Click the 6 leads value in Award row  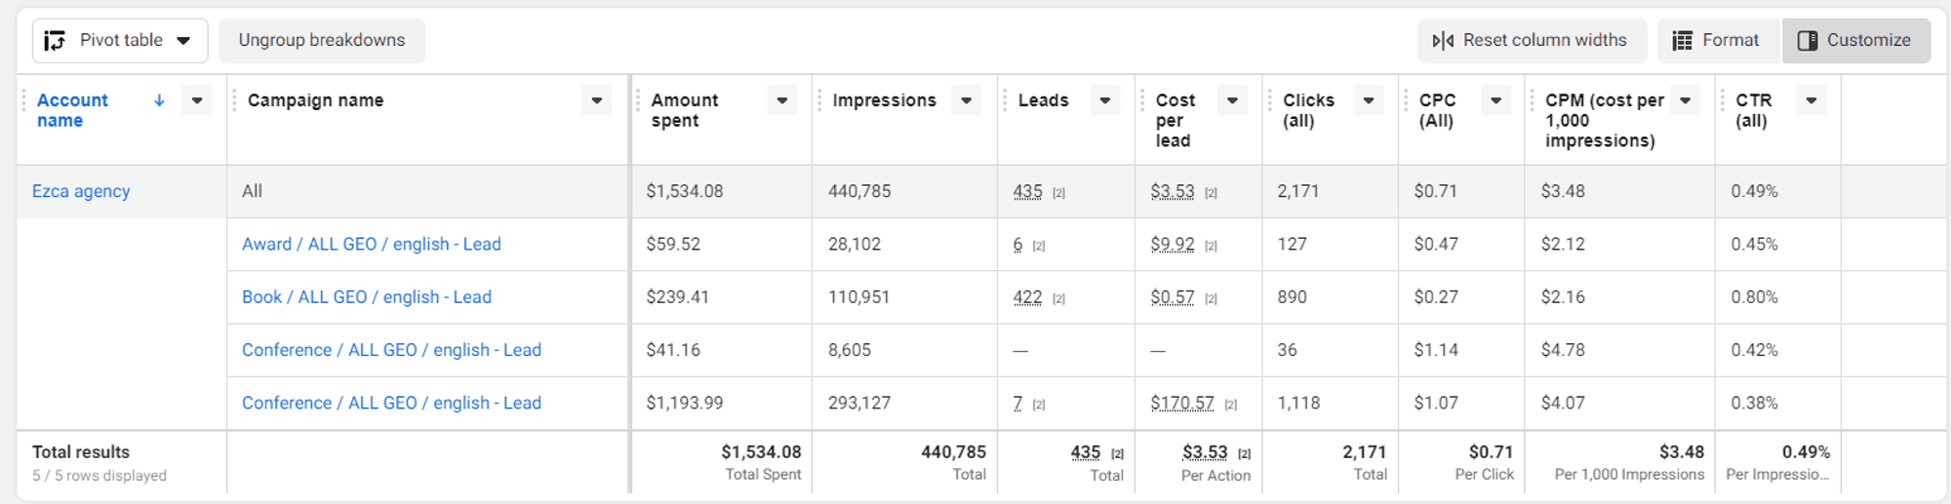tap(1017, 244)
